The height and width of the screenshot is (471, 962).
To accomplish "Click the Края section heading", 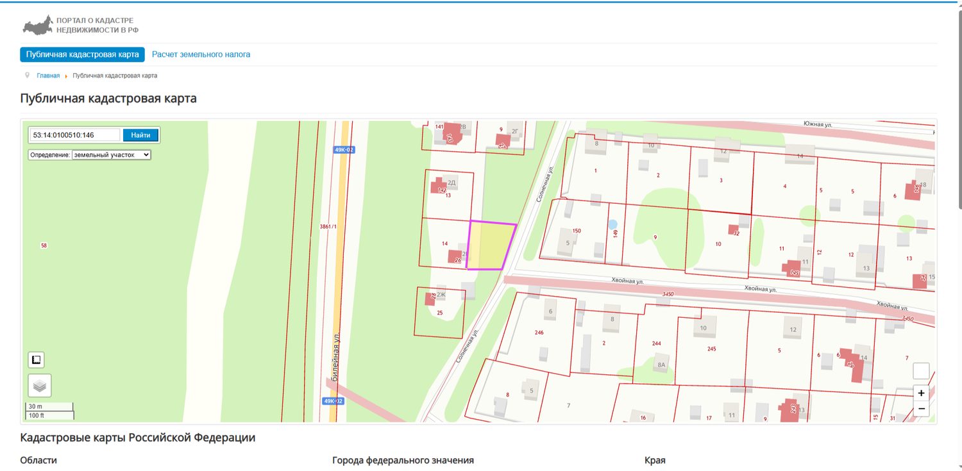I will click(655, 460).
